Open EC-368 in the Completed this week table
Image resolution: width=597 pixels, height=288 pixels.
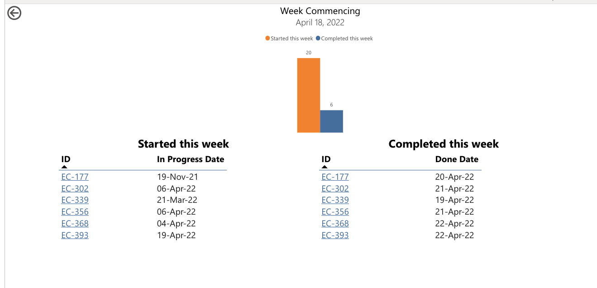click(335, 223)
